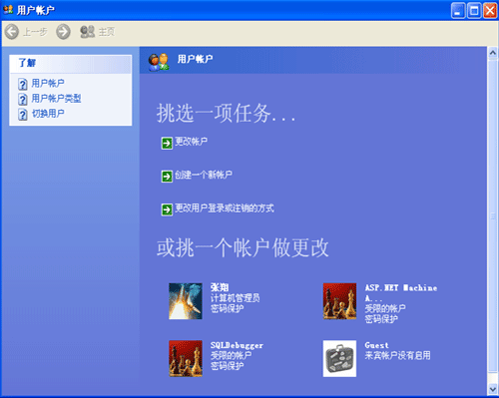Image resolution: width=499 pixels, height=398 pixels.
Task: Click the 来宾帐户没有启用 status text
Action: [397, 355]
